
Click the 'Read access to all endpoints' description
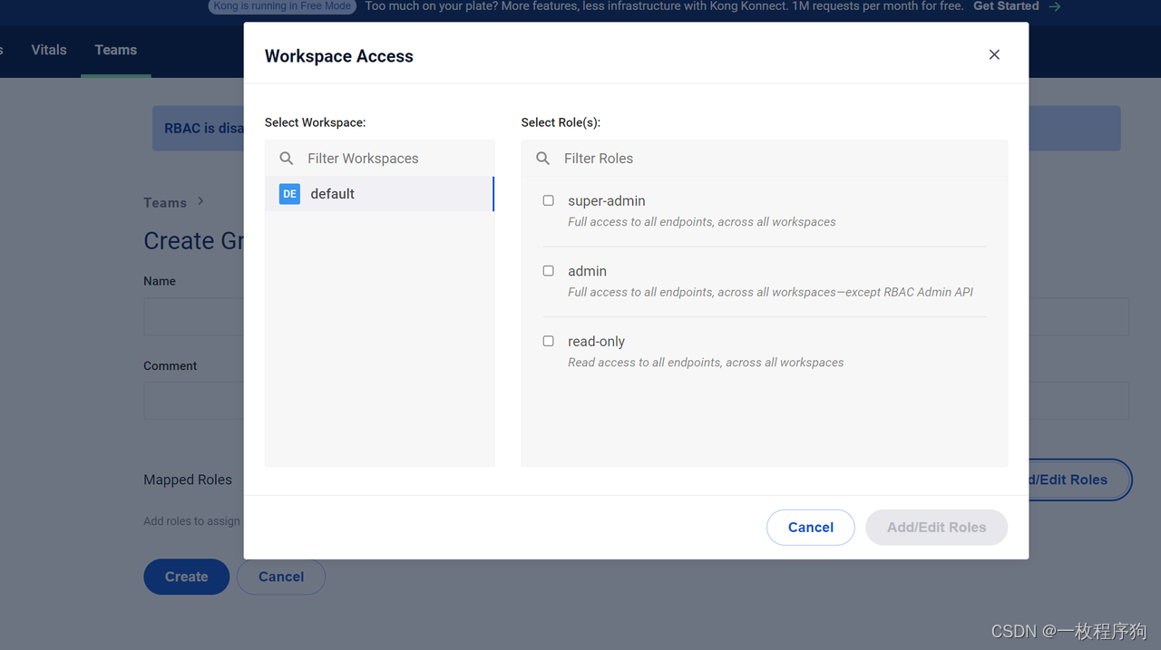click(x=706, y=362)
